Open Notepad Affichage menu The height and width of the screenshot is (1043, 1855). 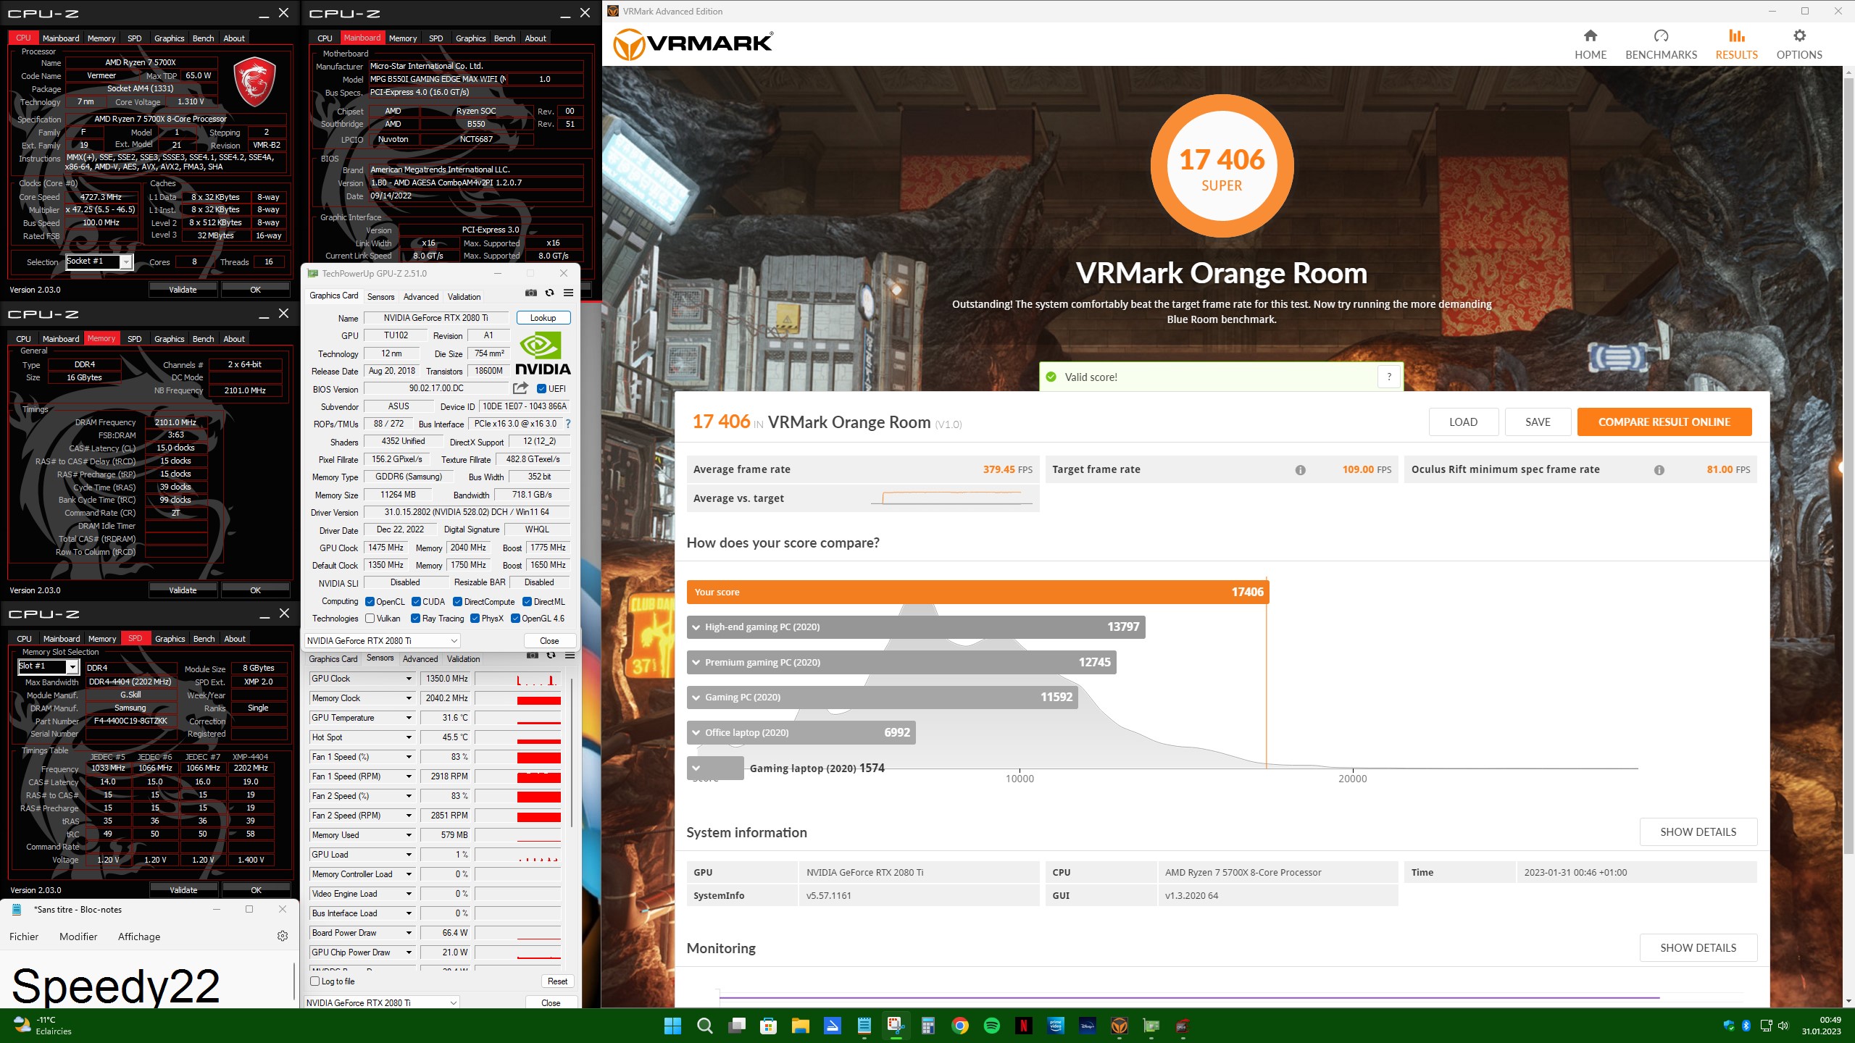[x=139, y=937]
